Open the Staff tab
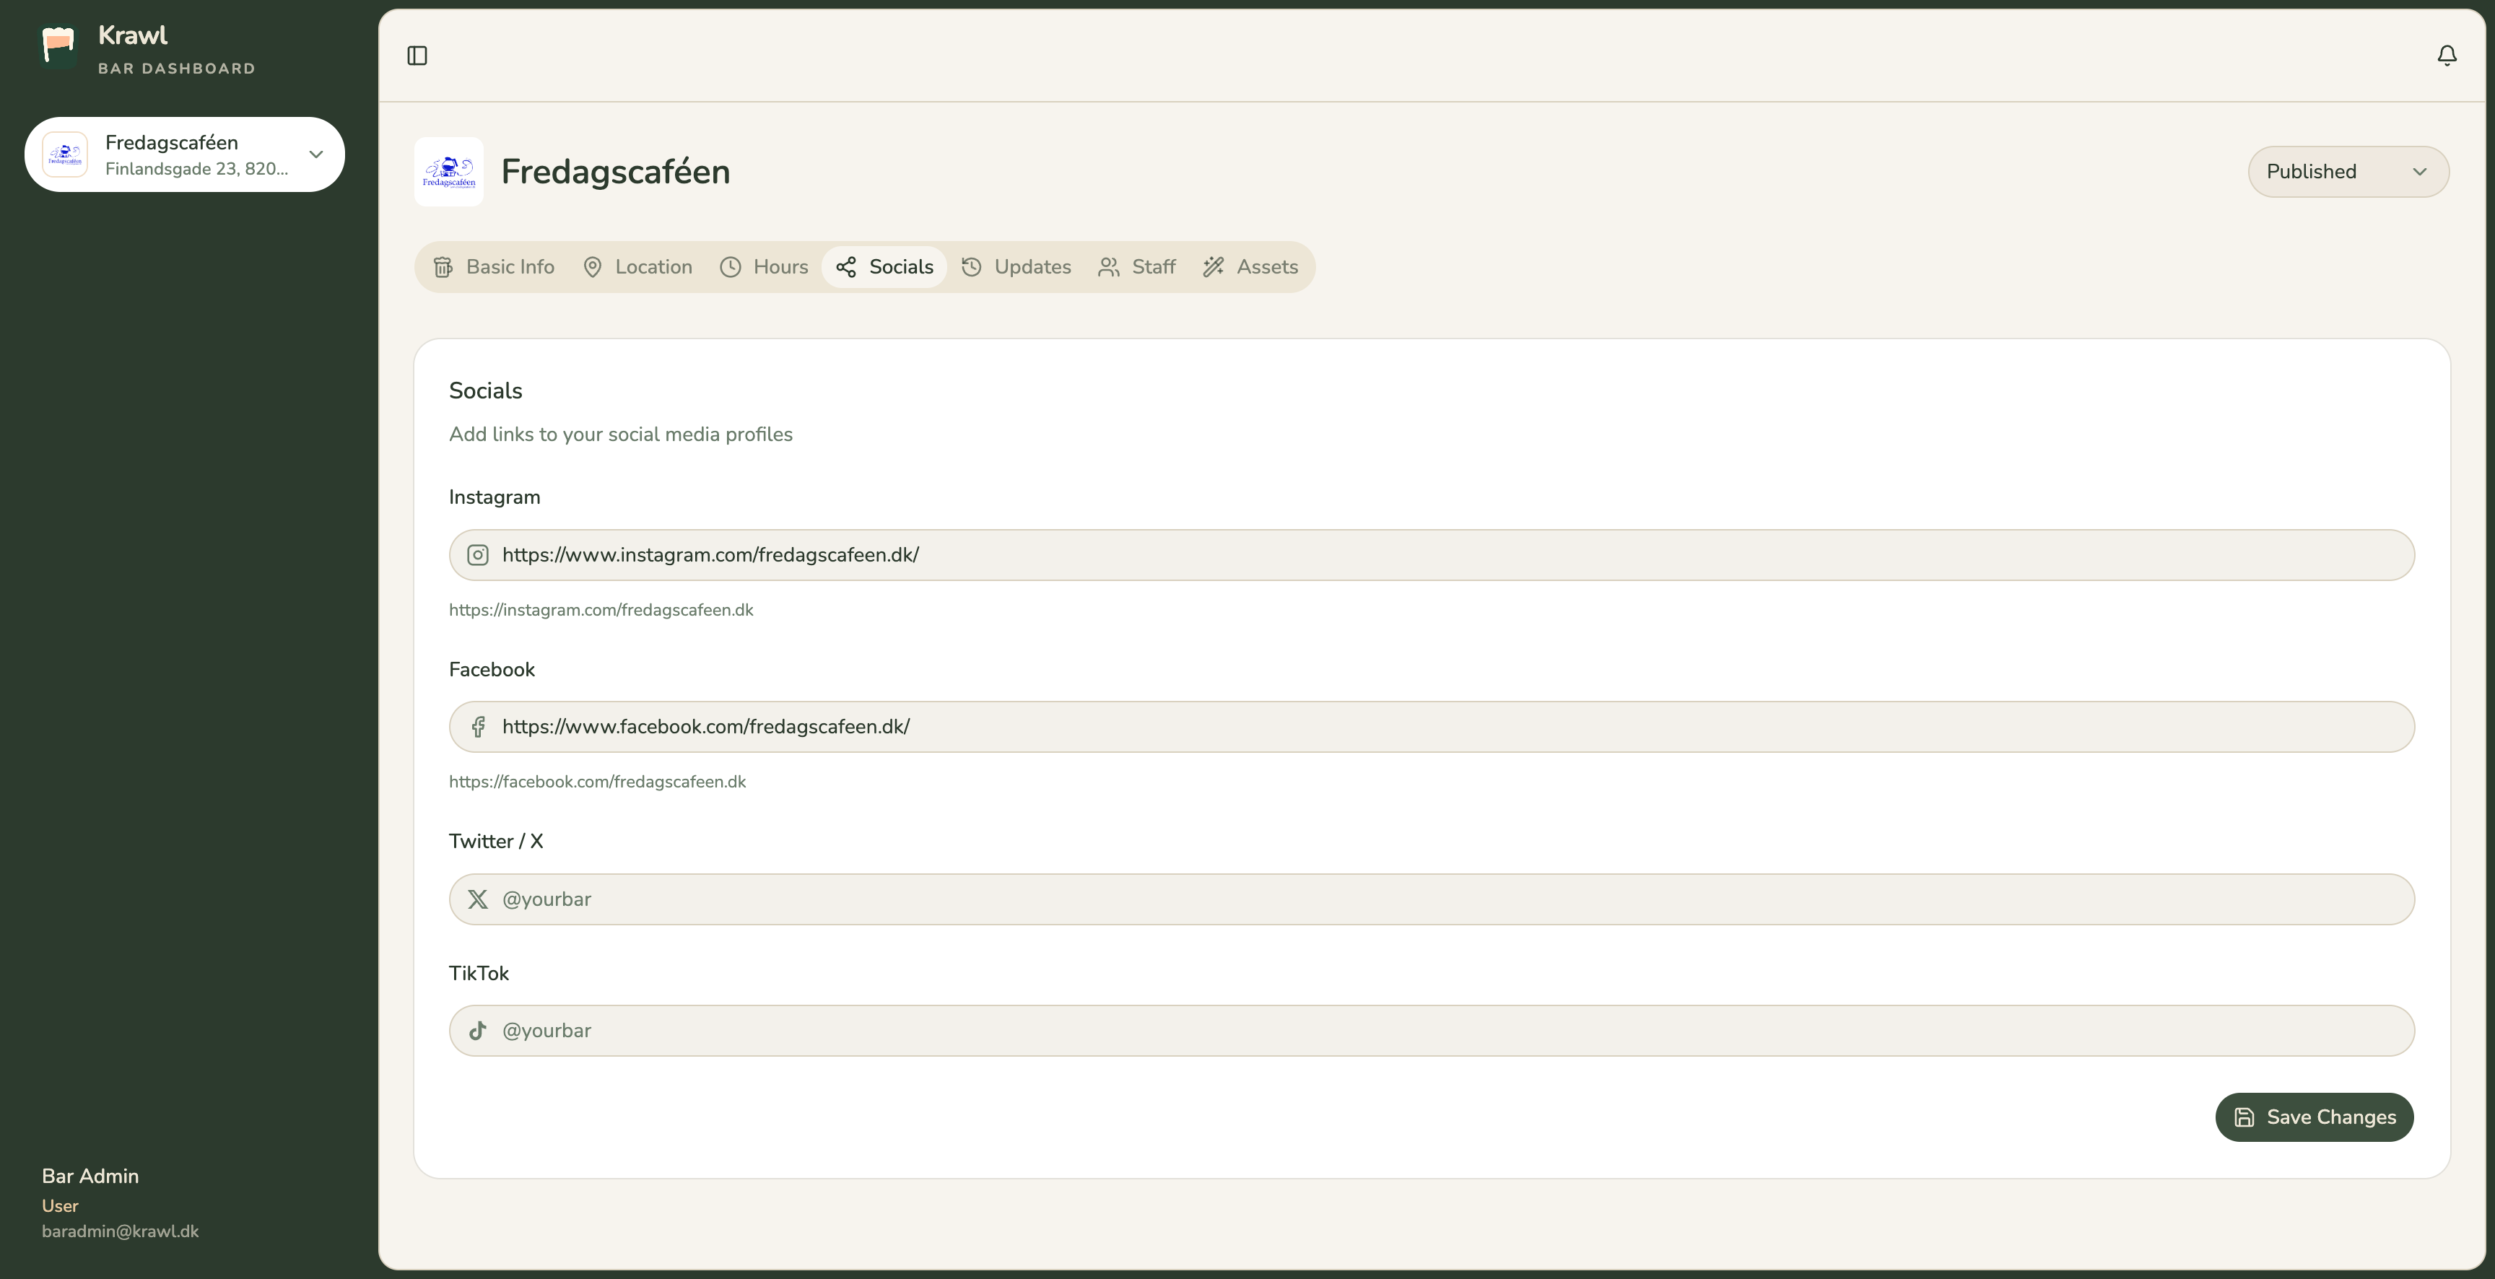 click(1137, 267)
